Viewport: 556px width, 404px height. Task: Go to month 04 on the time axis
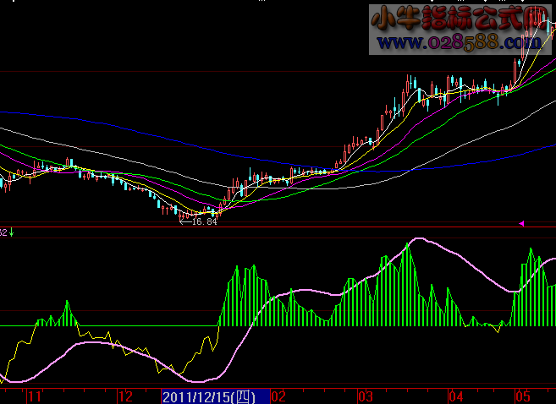(456, 396)
